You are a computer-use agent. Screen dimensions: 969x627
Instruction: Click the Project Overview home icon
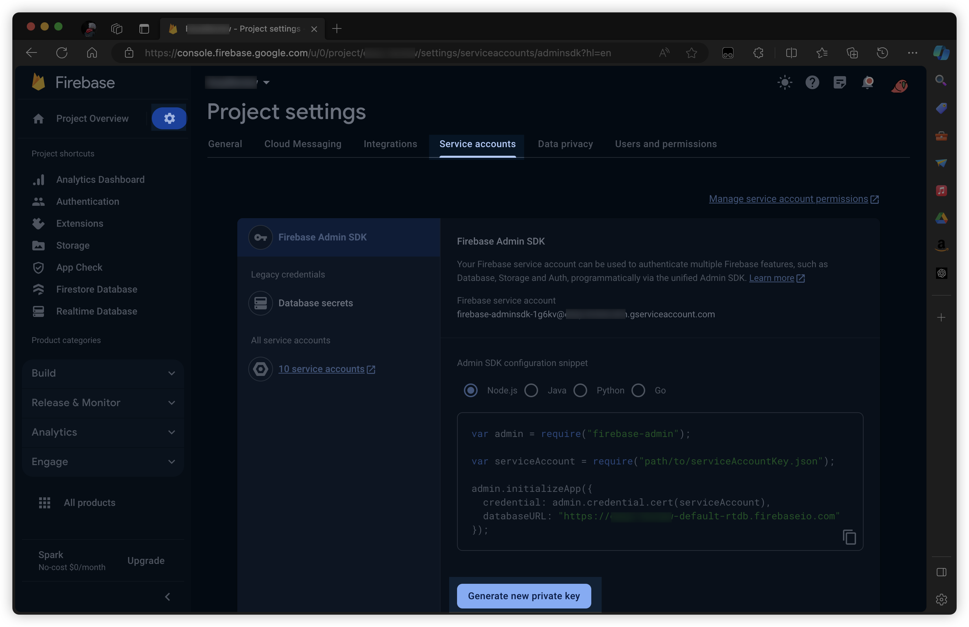38,118
